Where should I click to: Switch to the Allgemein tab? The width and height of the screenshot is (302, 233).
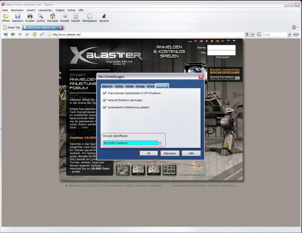click(107, 86)
